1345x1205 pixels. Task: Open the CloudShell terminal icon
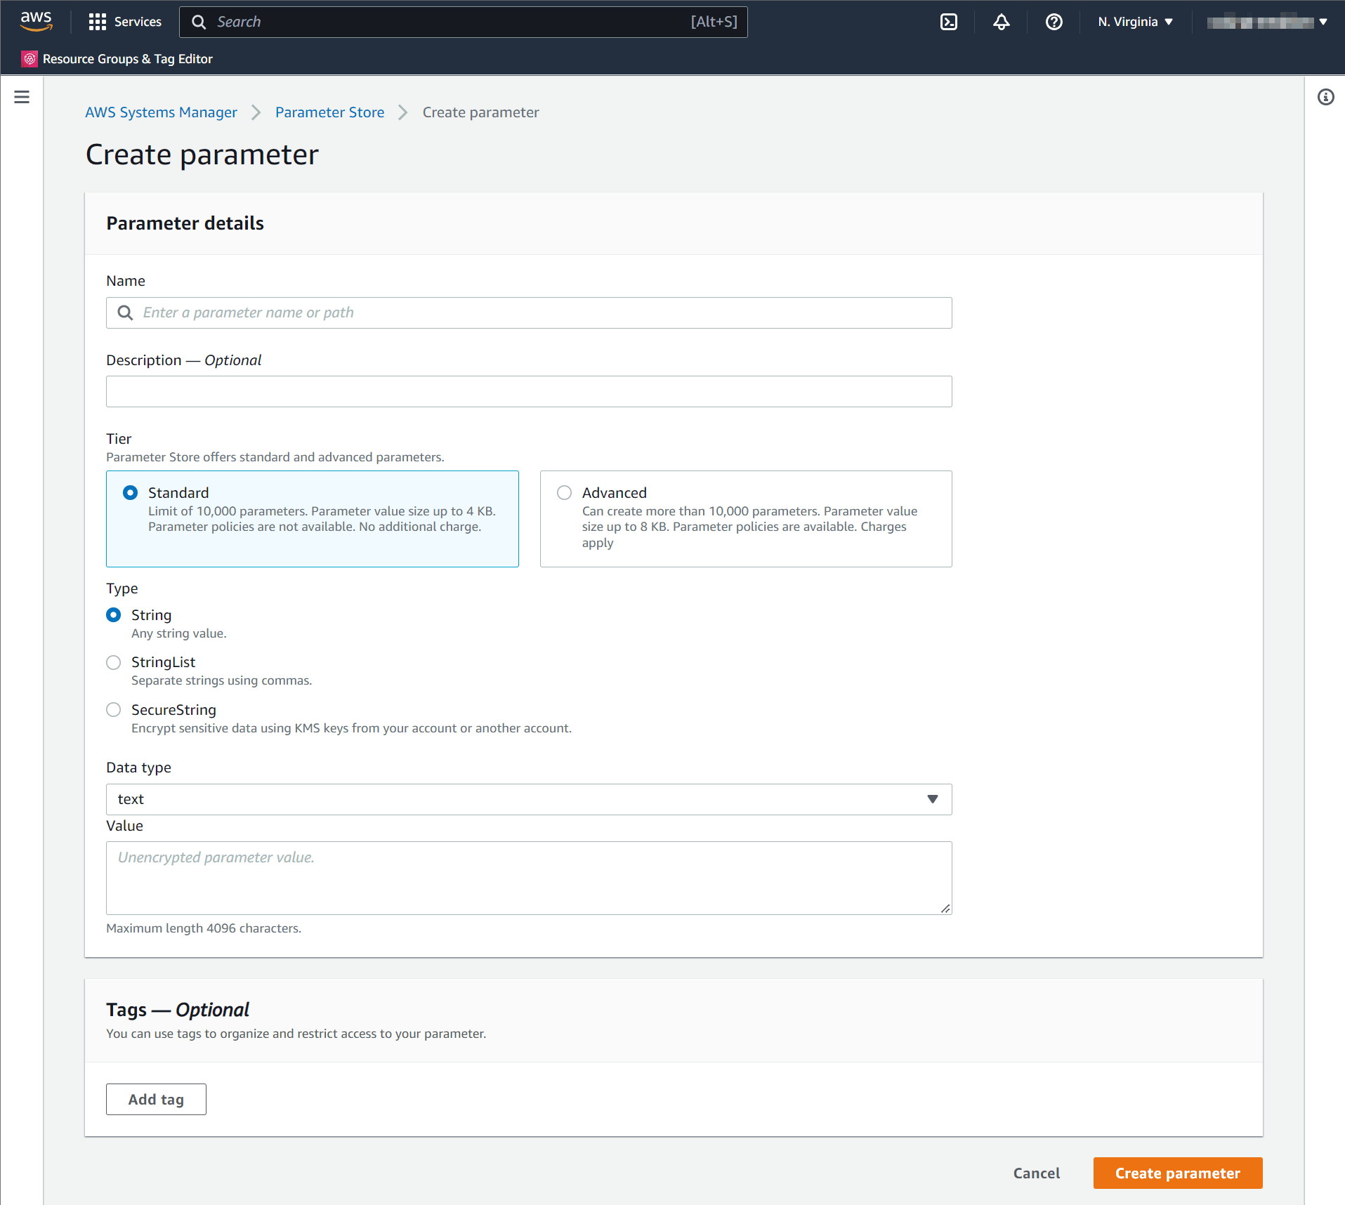click(949, 22)
